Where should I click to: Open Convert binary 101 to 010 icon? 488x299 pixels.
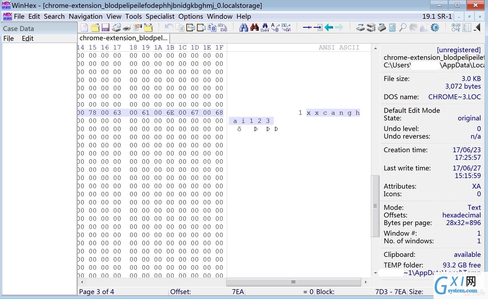222,27
